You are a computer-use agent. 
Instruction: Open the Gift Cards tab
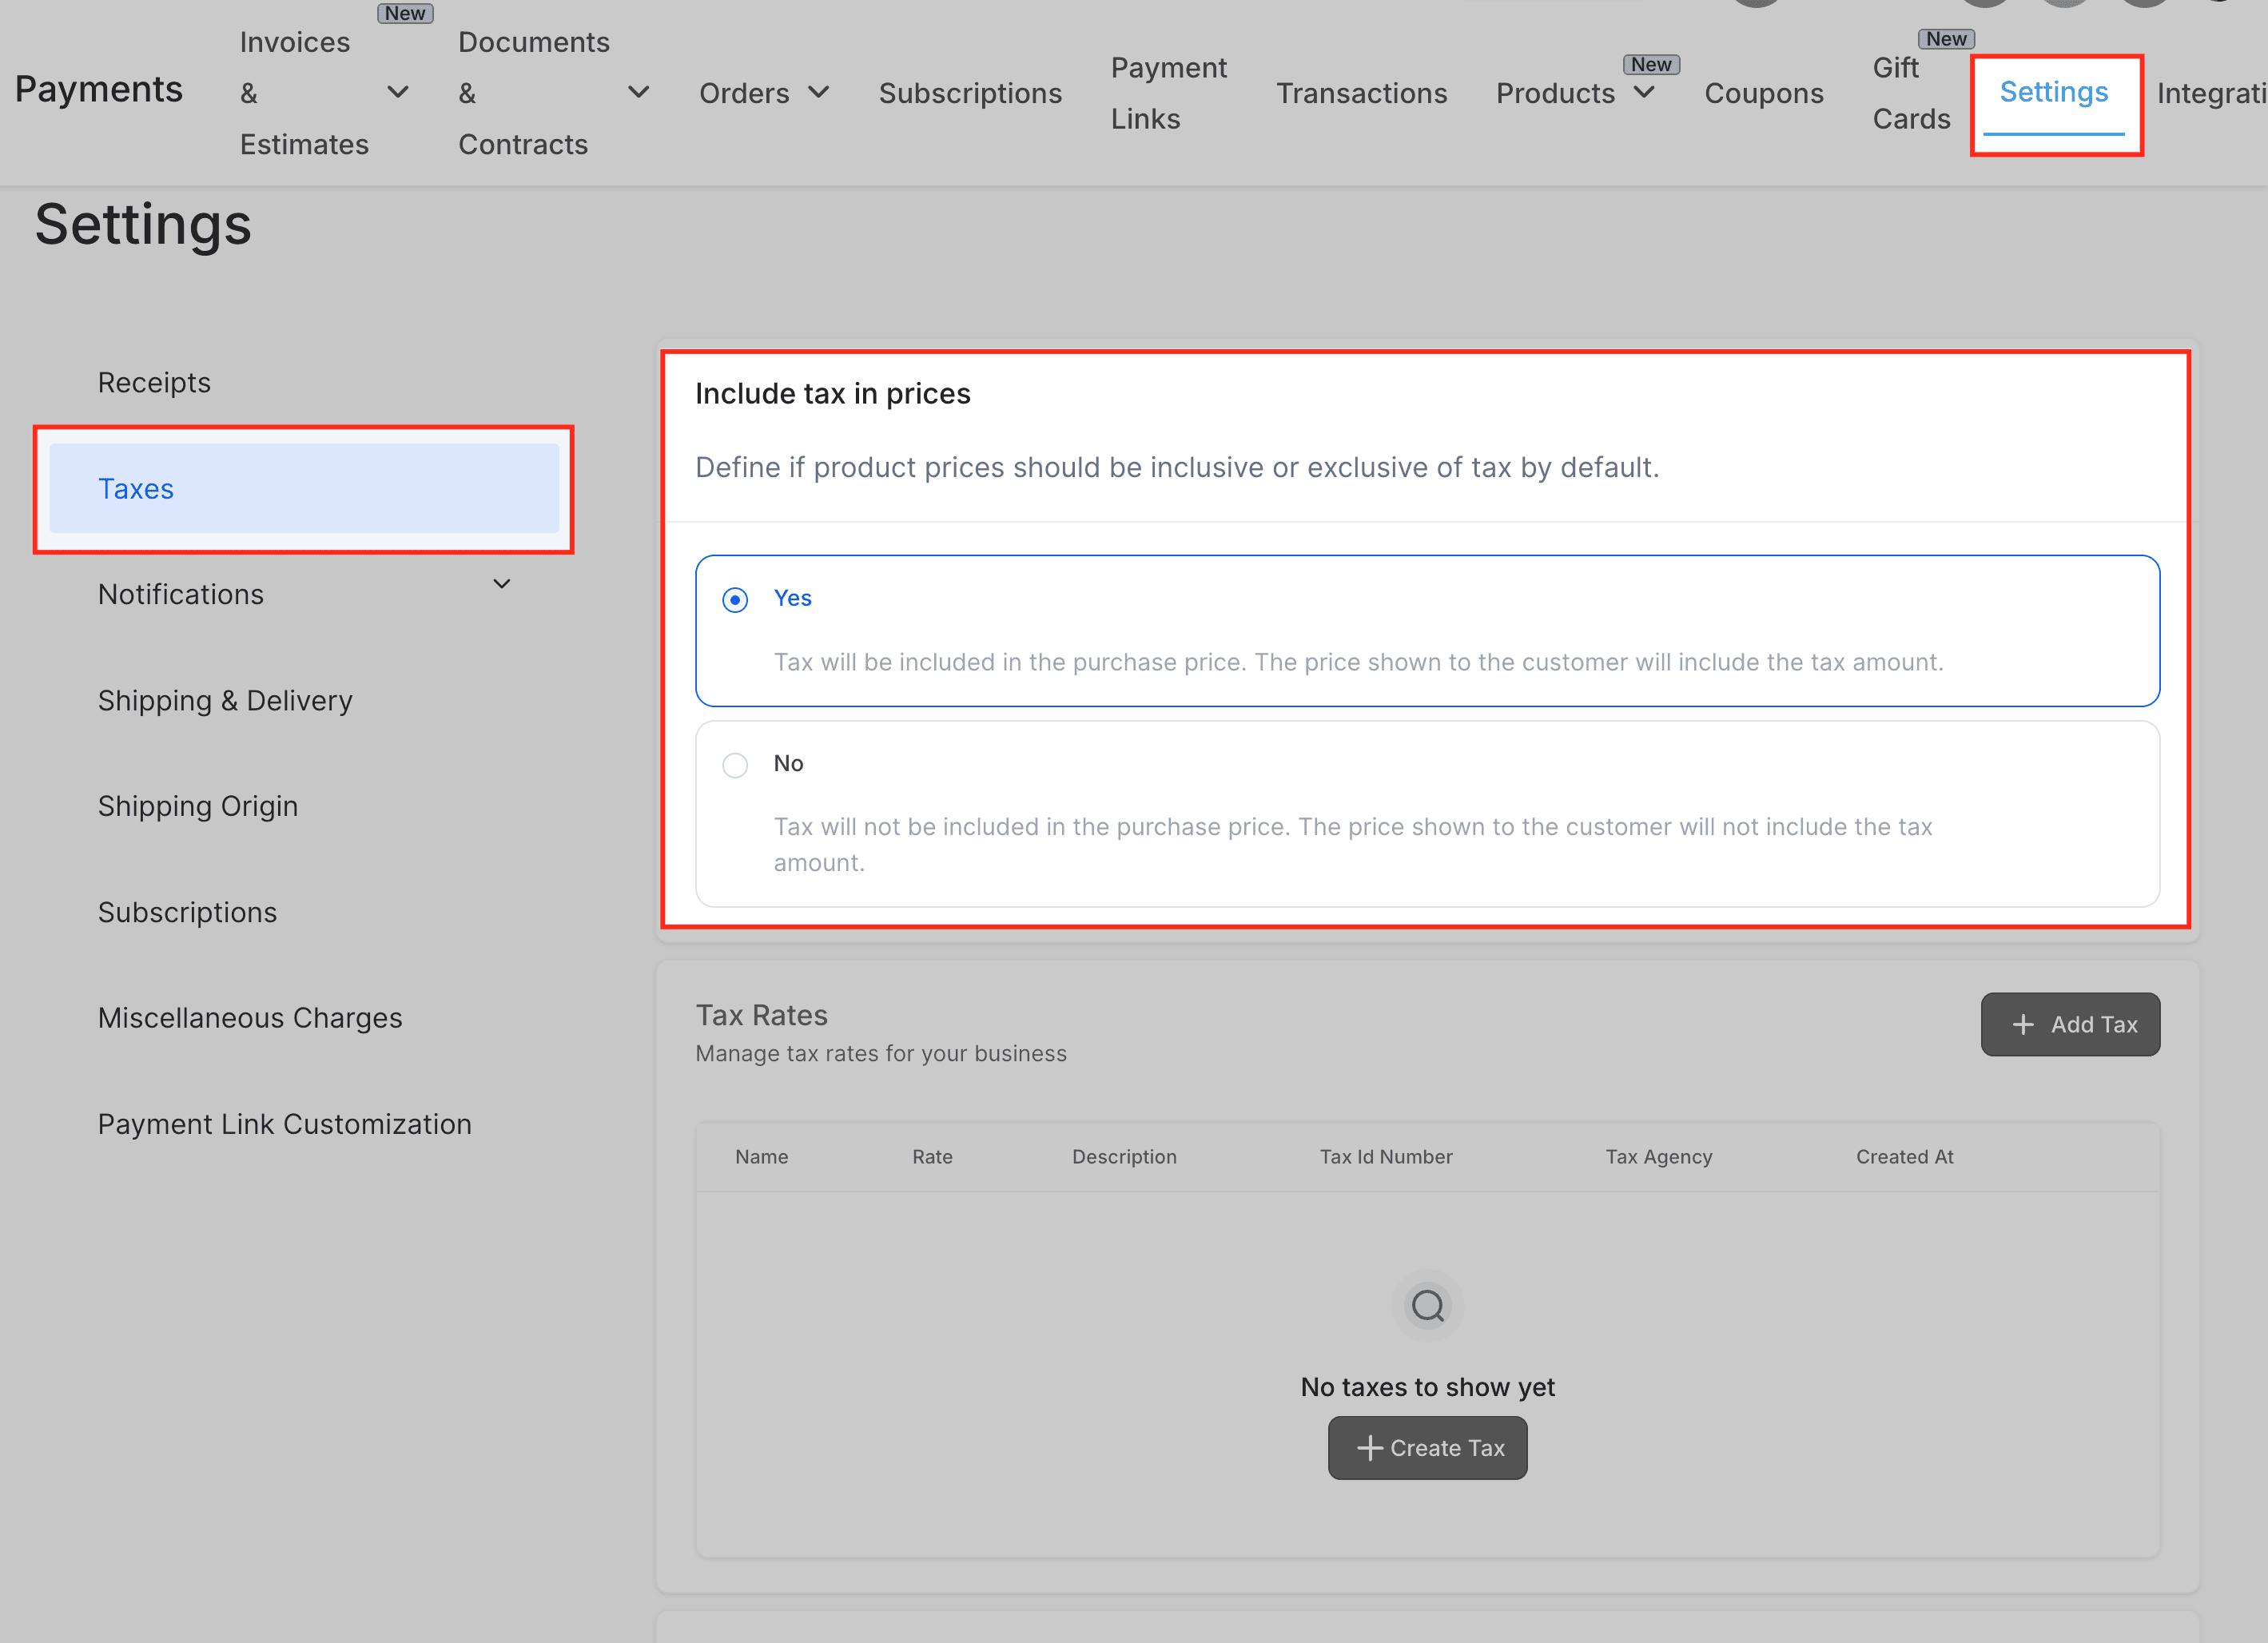tap(1911, 93)
